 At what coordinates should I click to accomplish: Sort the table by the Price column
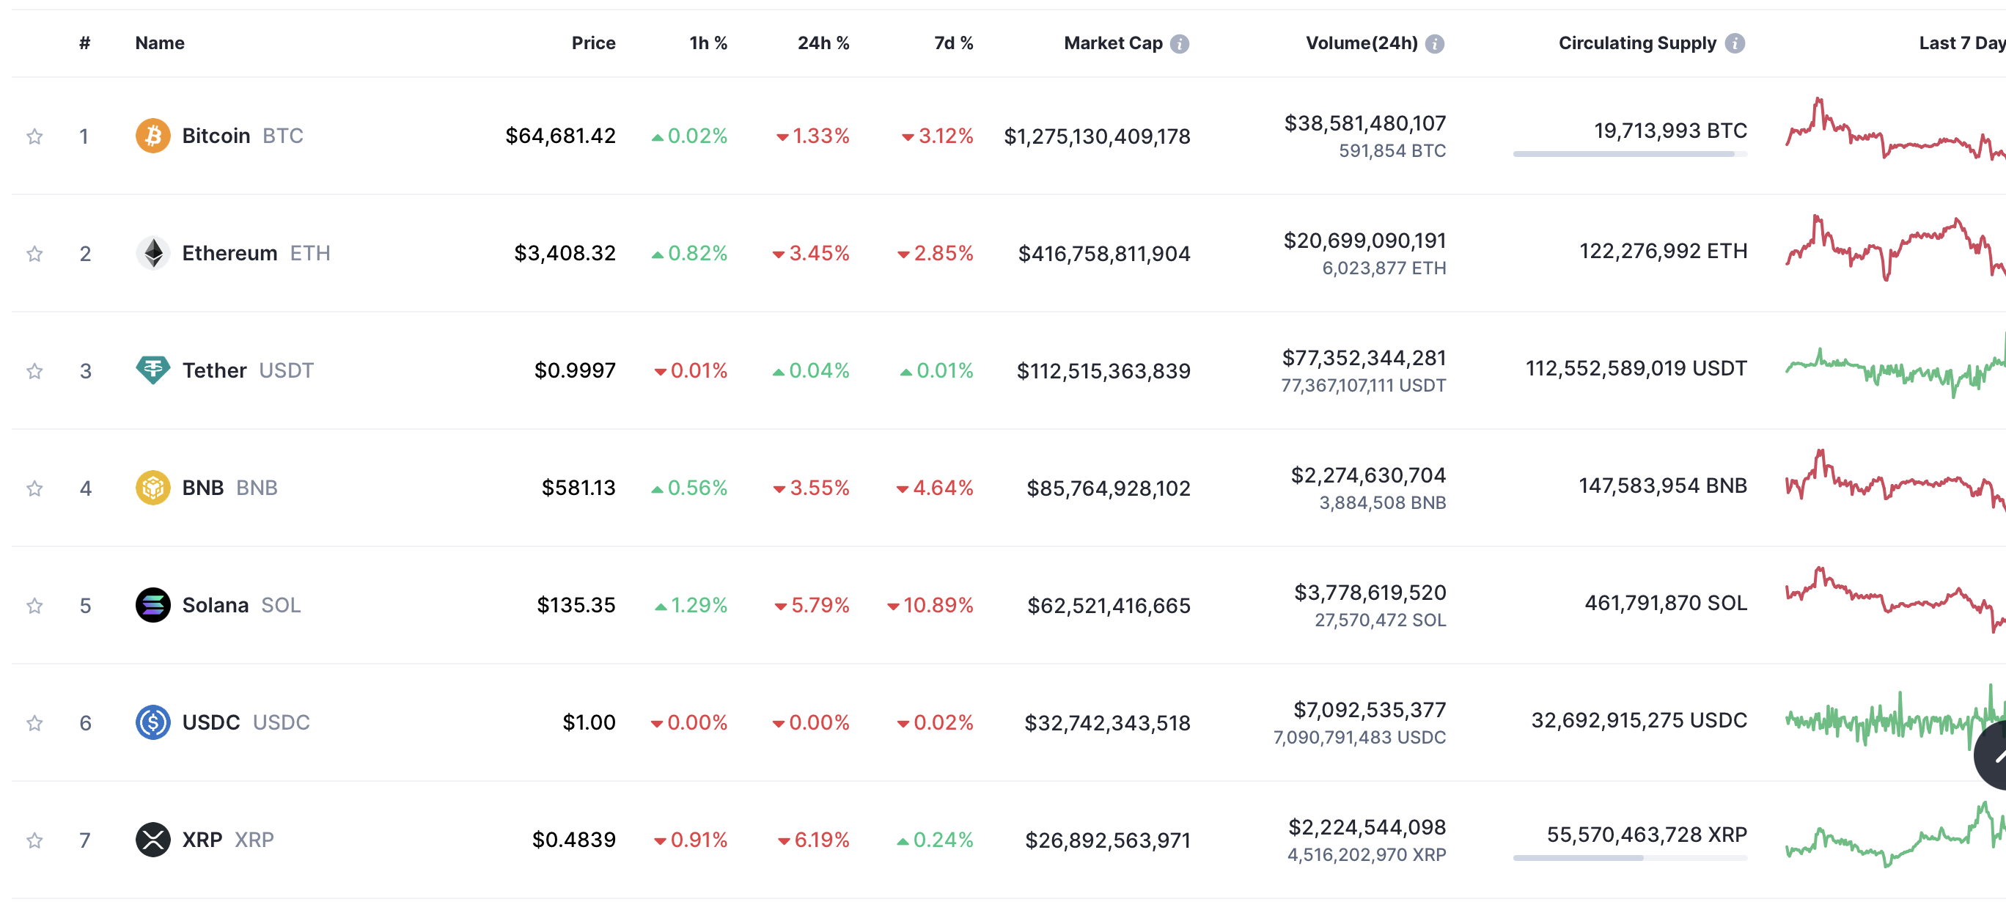pyautogui.click(x=592, y=43)
